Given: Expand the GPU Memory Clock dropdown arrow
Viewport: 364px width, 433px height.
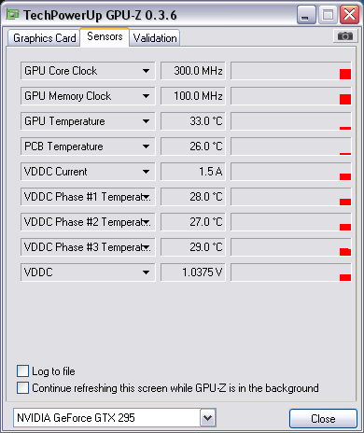Looking at the screenshot, I should [146, 96].
